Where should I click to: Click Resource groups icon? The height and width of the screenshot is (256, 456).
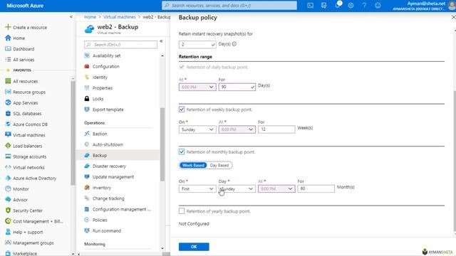coord(8,92)
